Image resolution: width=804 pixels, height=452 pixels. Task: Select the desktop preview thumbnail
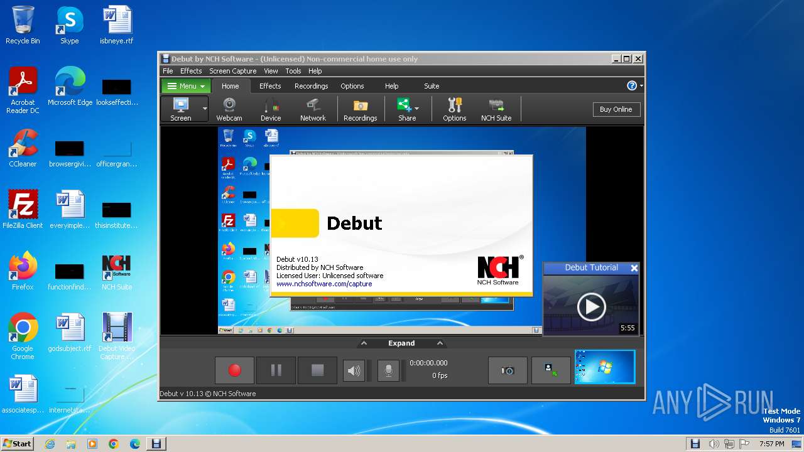coord(605,367)
